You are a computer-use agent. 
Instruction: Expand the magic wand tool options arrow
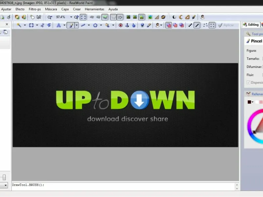coord(25,25)
